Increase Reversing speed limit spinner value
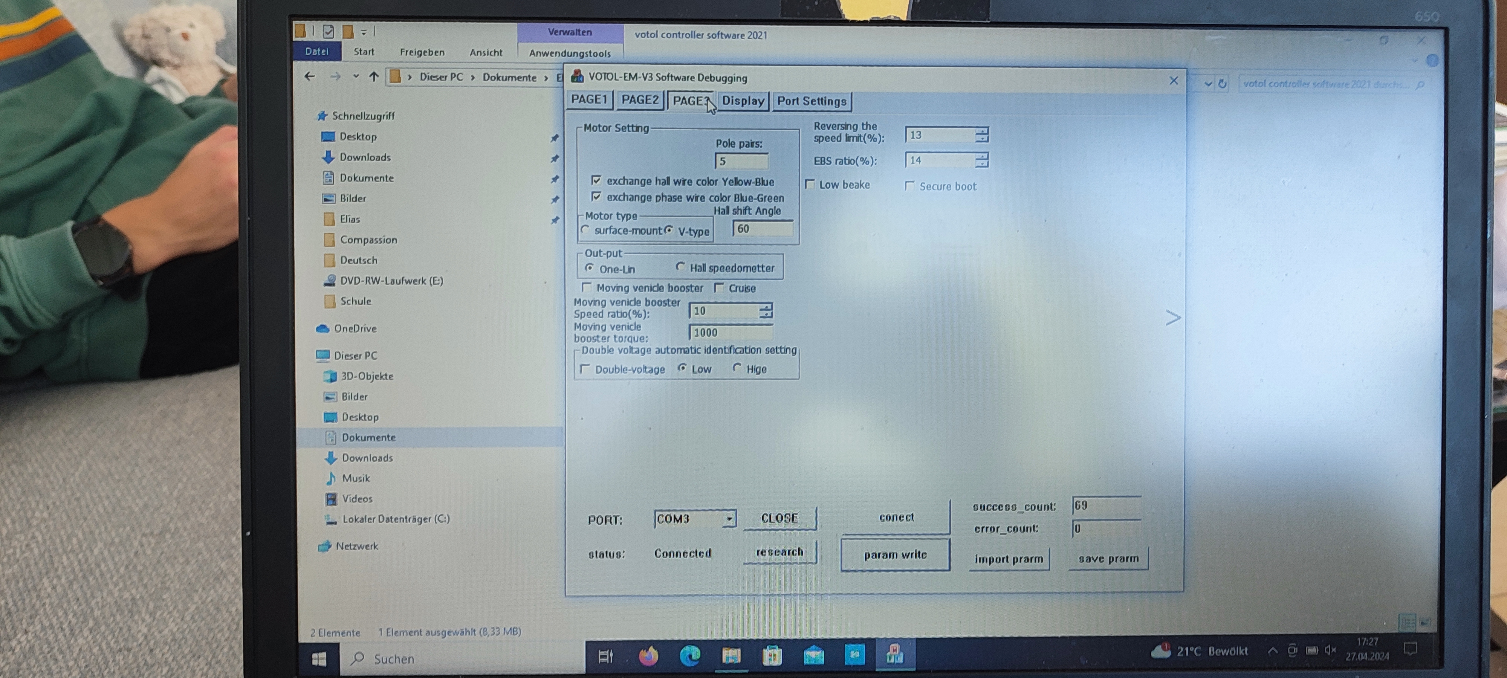Image resolution: width=1507 pixels, height=678 pixels. tap(982, 131)
